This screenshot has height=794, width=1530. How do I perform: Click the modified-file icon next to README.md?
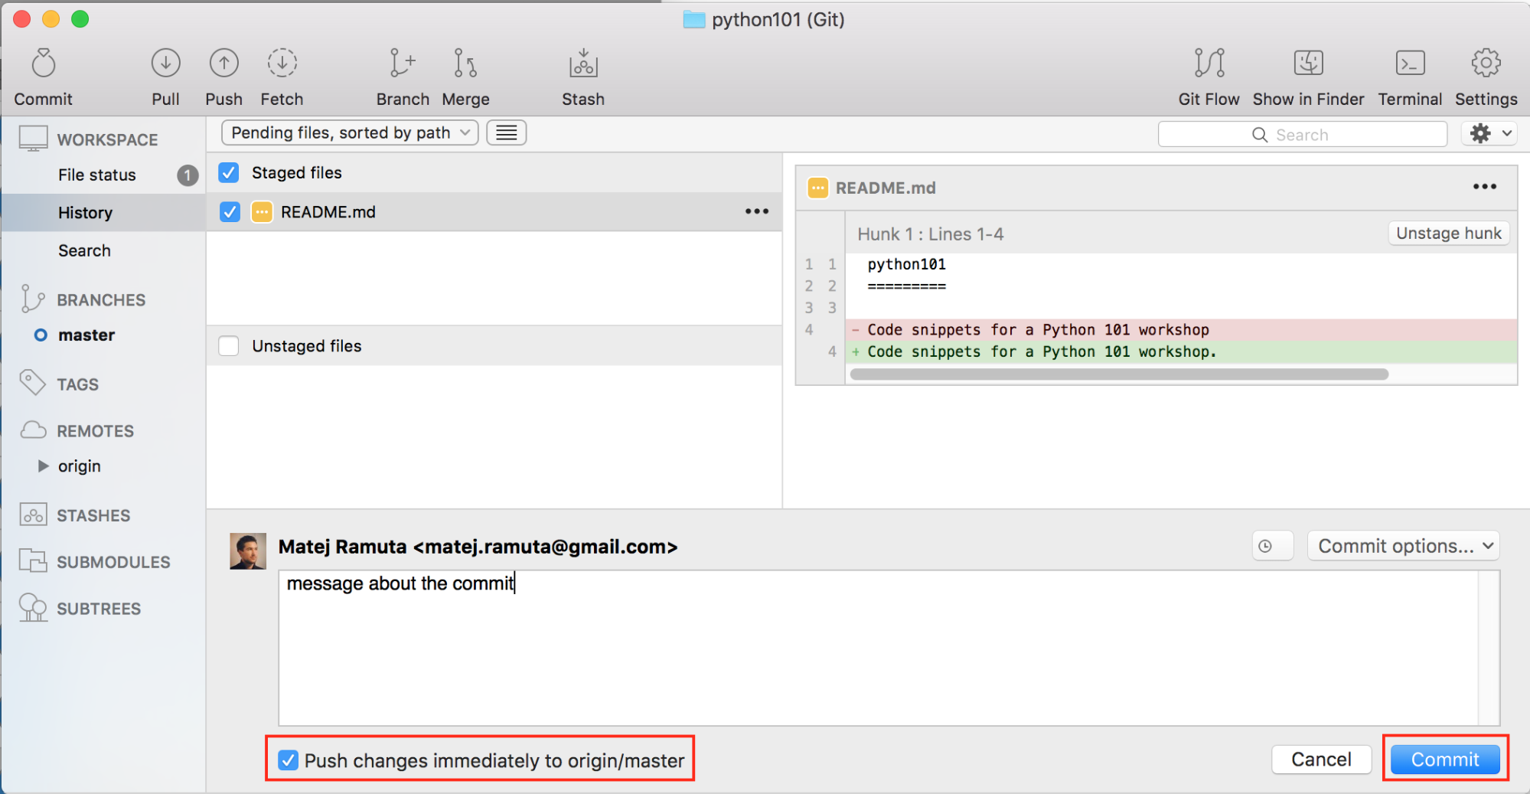pyautogui.click(x=262, y=212)
